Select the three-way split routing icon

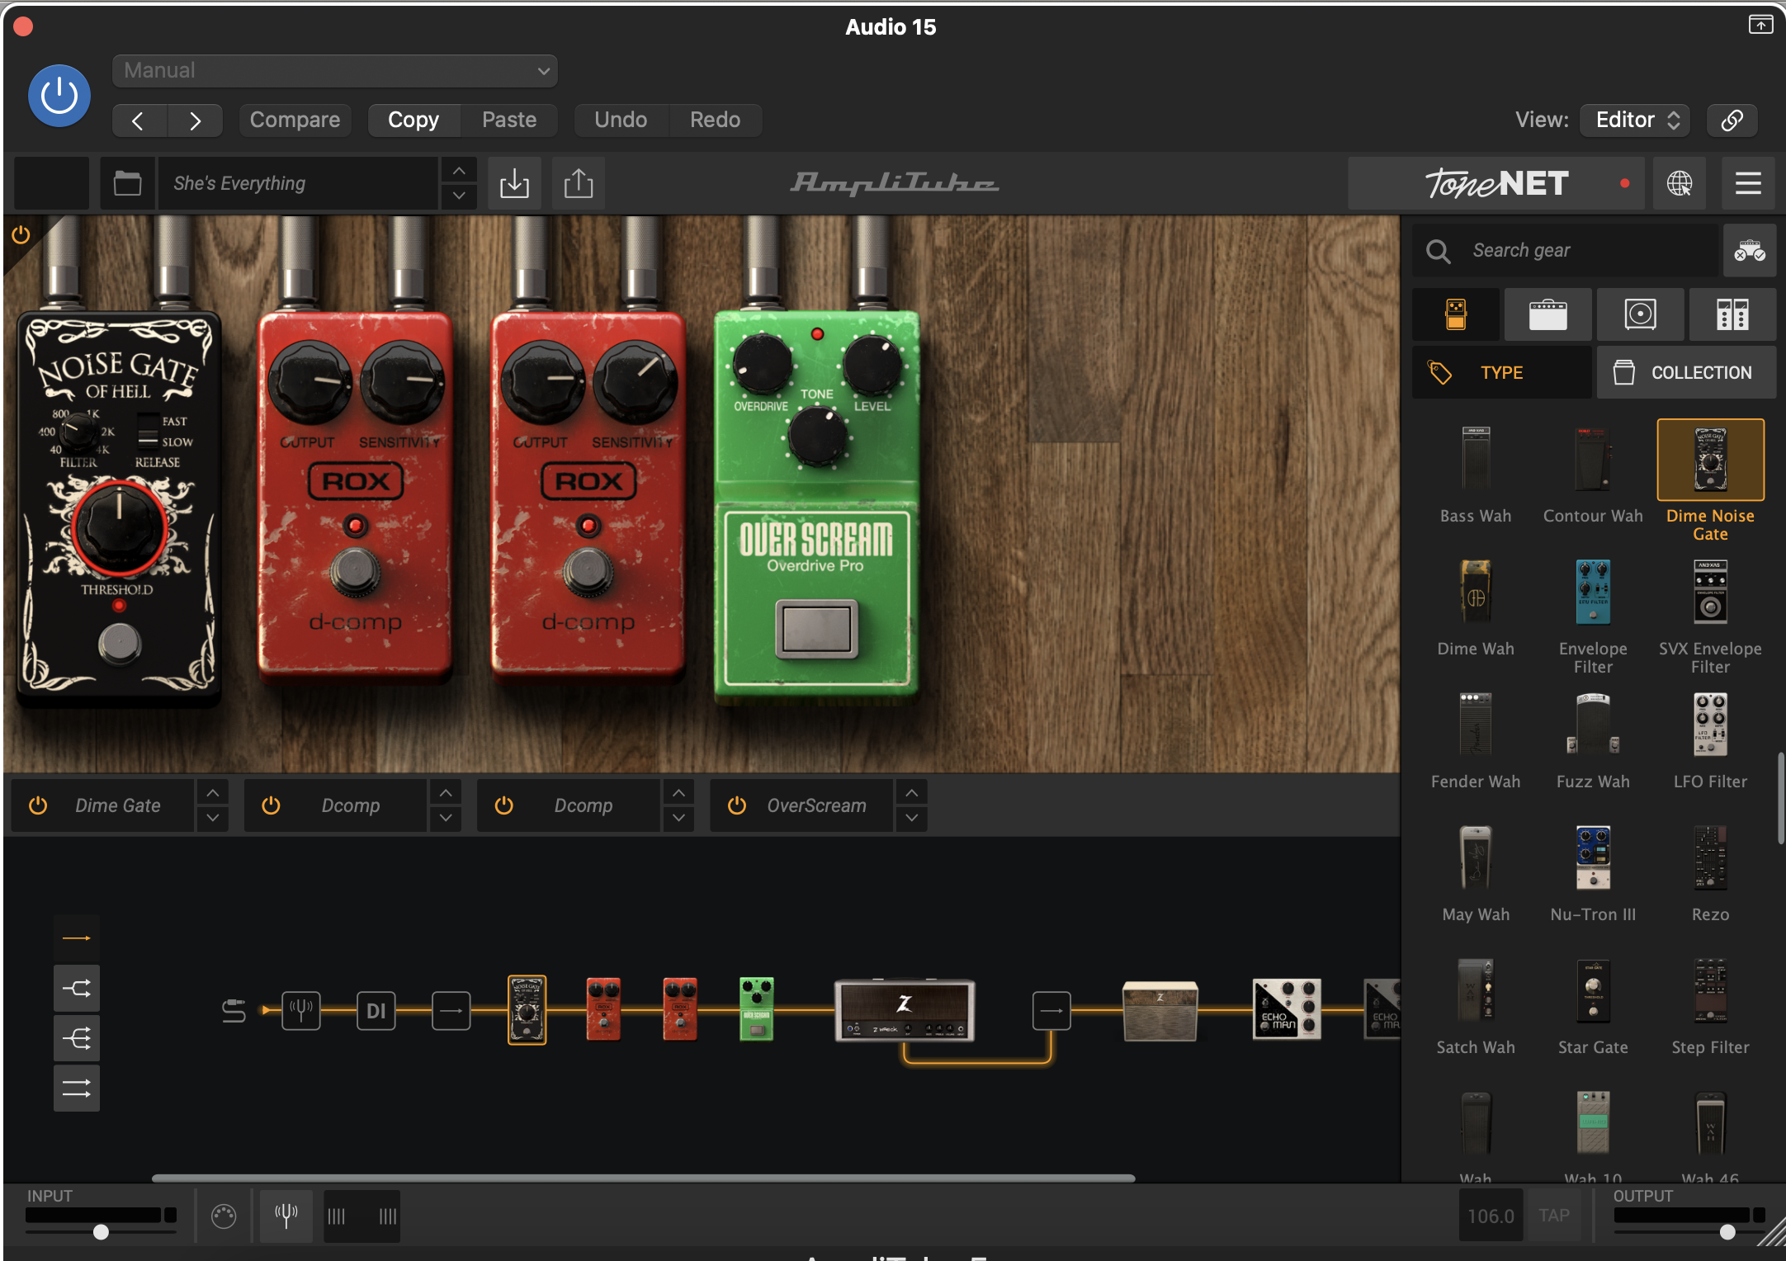[77, 1038]
